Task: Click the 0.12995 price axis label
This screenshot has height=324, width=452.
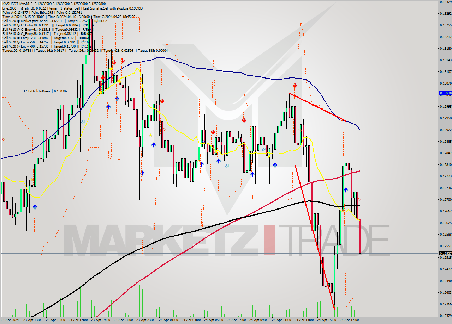Action: pos(445,106)
